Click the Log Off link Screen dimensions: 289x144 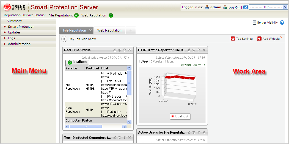pos(234,7)
